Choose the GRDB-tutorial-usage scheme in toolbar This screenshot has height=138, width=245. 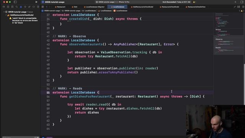[105, 2]
